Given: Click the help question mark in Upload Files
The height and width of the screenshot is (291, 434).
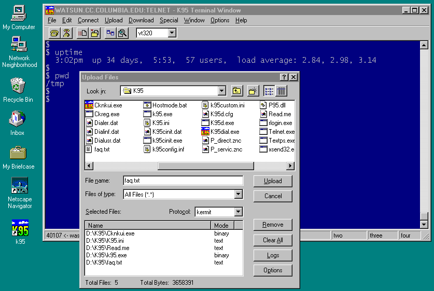Looking at the screenshot, I should [x=284, y=77].
